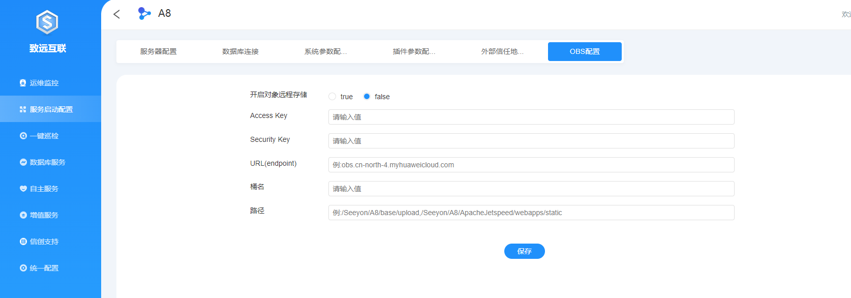Click the 路径 label

click(x=257, y=211)
